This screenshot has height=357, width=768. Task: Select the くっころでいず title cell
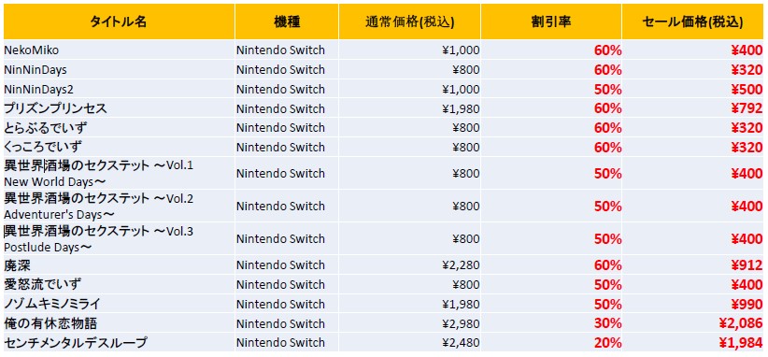(x=119, y=147)
